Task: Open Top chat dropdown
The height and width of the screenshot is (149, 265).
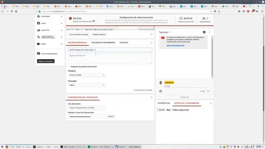Action: (164, 32)
